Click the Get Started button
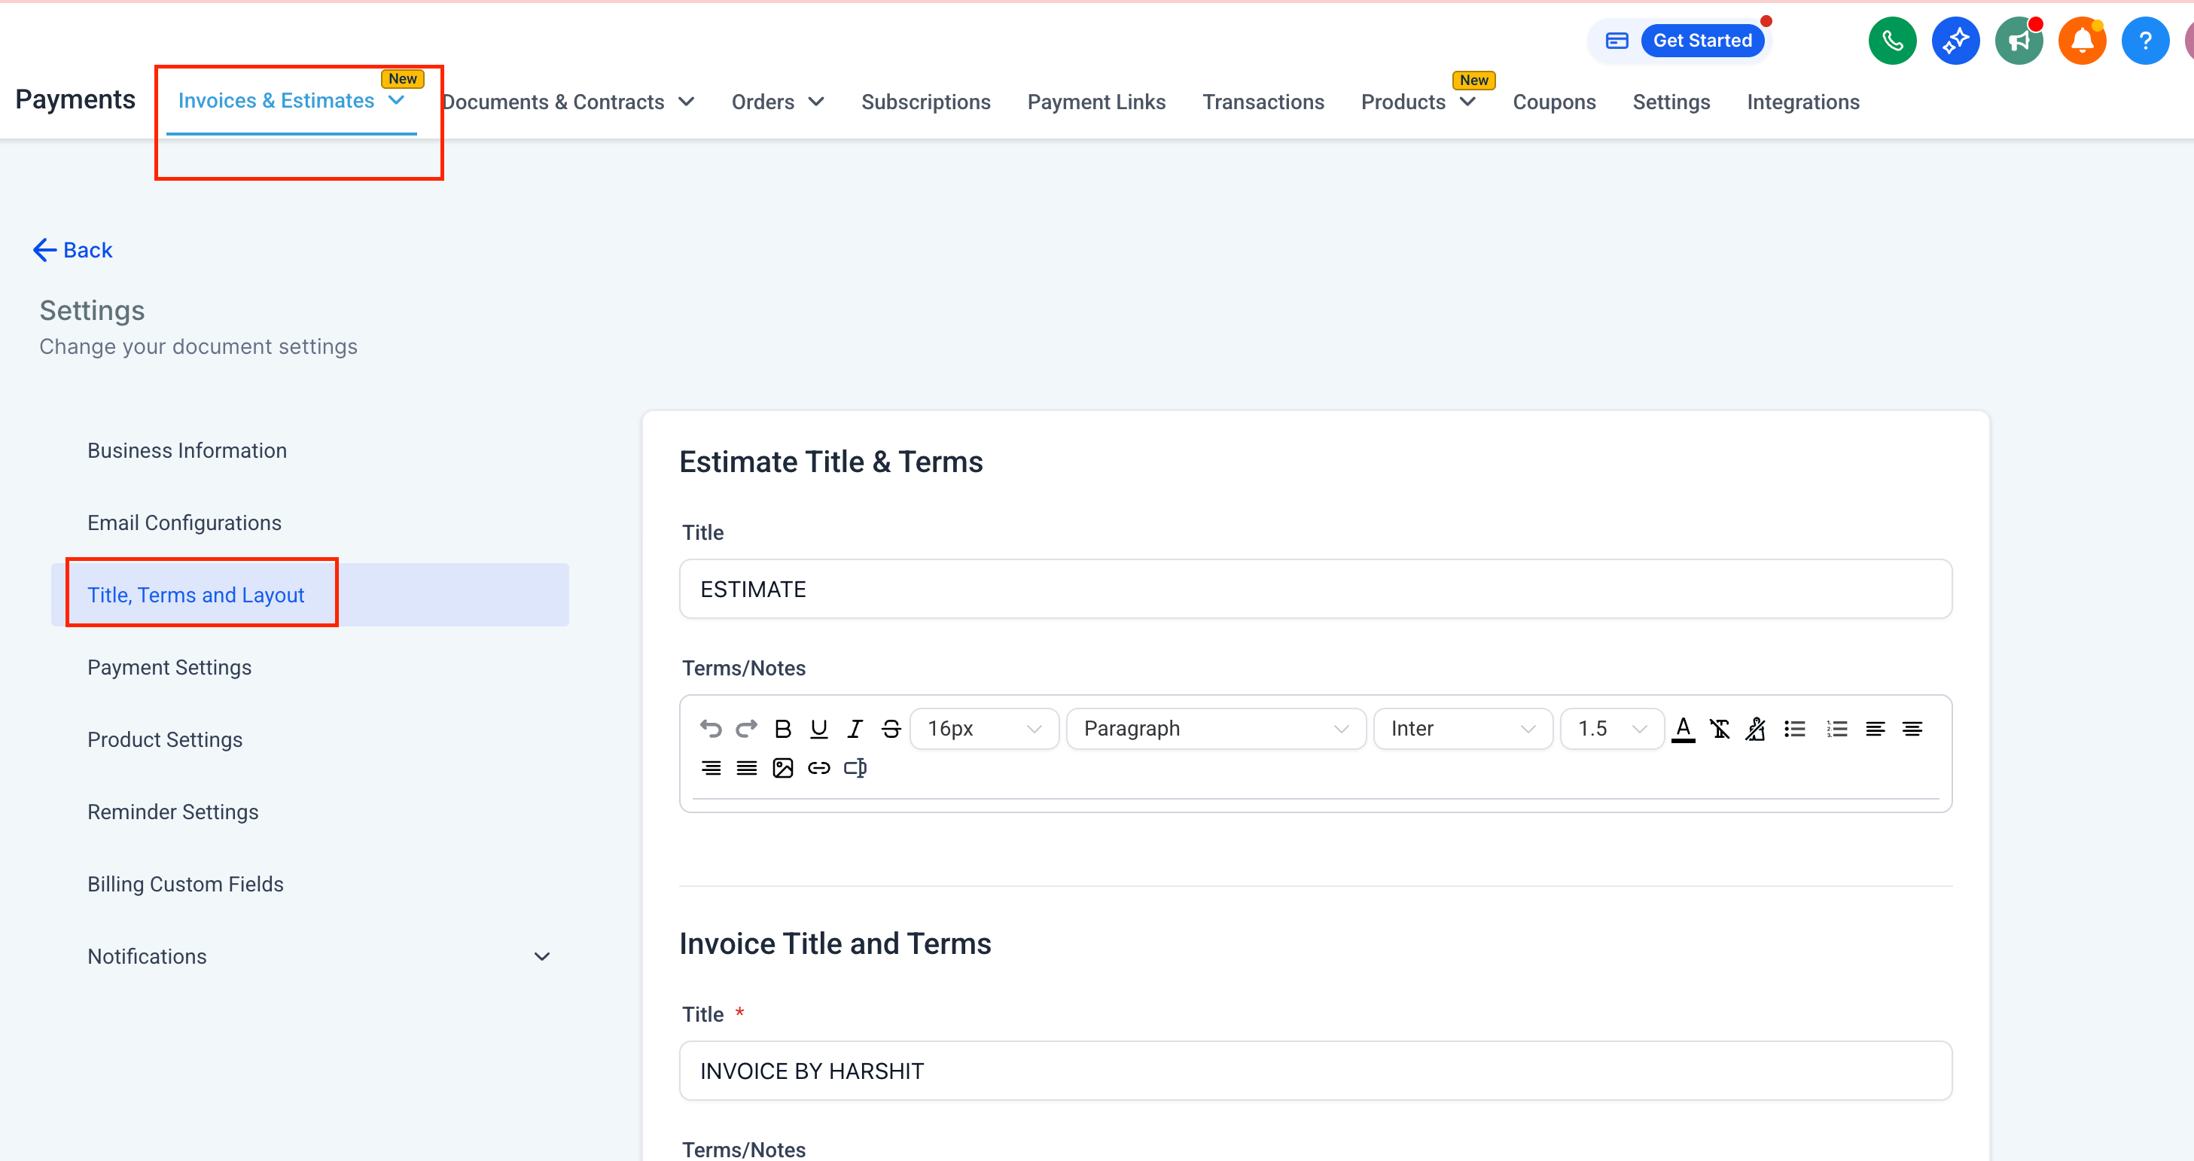 click(1702, 41)
